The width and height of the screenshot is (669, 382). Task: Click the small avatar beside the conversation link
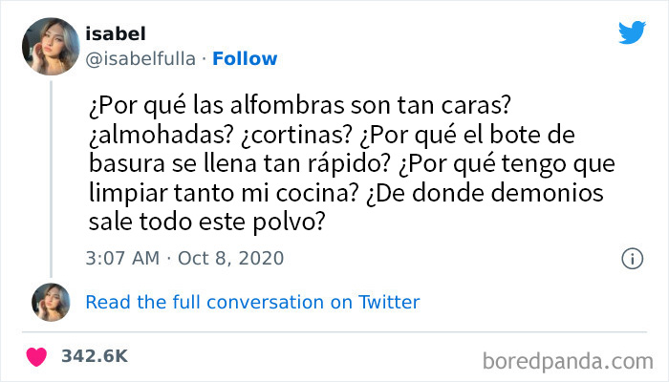tap(51, 302)
